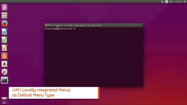The height and width of the screenshot is (105, 187).
Task: Maximize the Terminal window
Action: pos(51,25)
